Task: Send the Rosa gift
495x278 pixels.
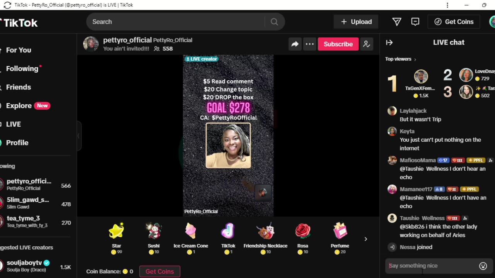Action: (303, 238)
